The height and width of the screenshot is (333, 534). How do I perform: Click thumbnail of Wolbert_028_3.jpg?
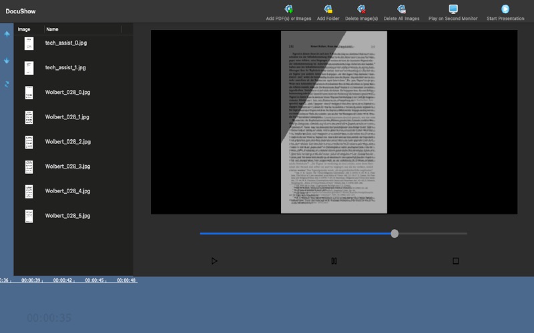pos(29,167)
